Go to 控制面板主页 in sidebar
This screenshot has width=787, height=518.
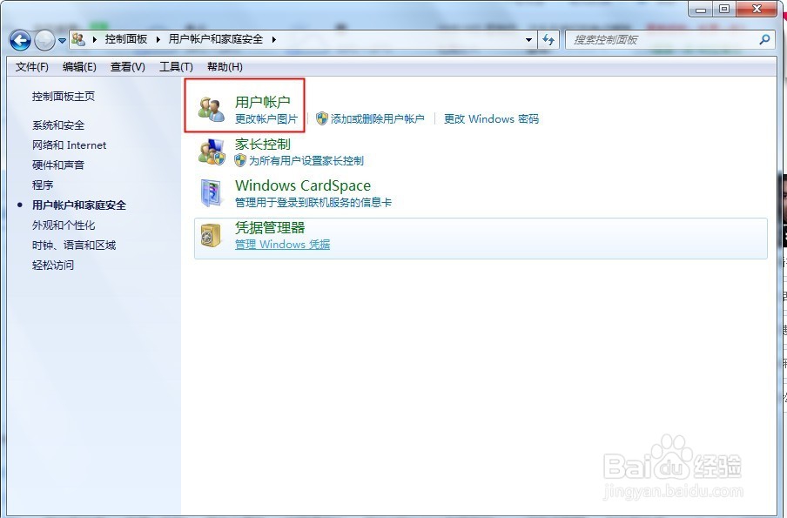(64, 97)
